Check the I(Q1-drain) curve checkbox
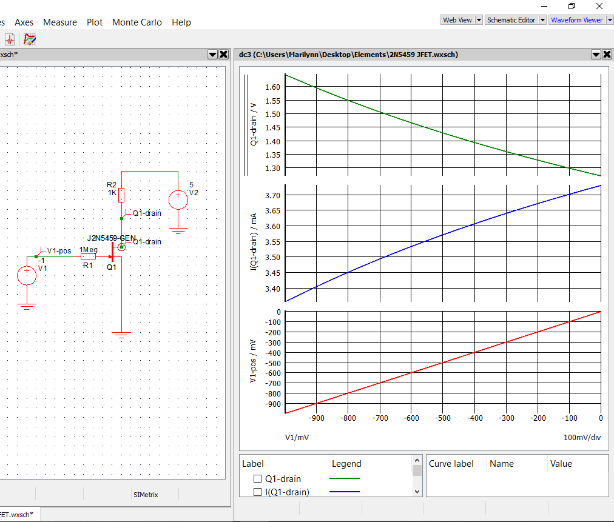 (x=257, y=492)
